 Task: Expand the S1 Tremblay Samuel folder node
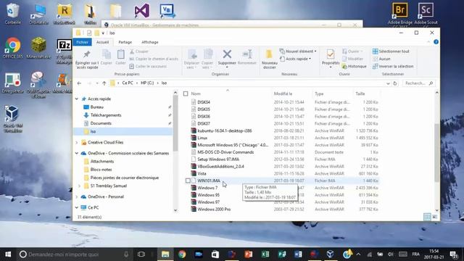tap(79, 186)
